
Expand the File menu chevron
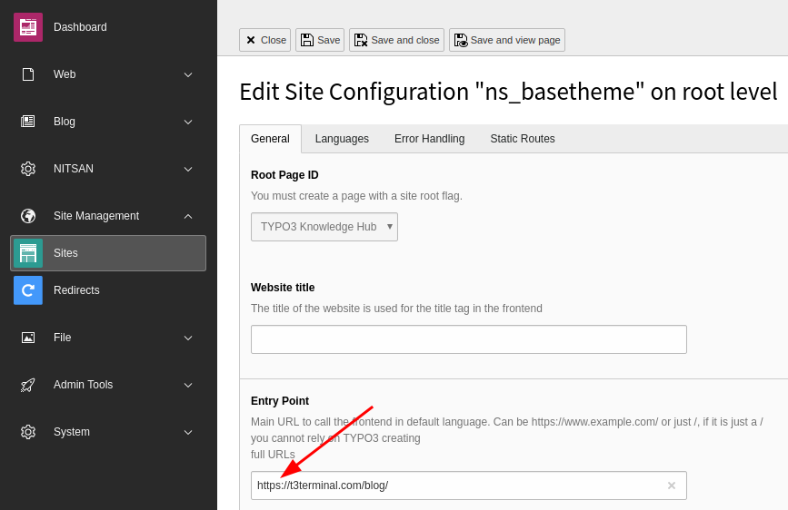point(188,338)
